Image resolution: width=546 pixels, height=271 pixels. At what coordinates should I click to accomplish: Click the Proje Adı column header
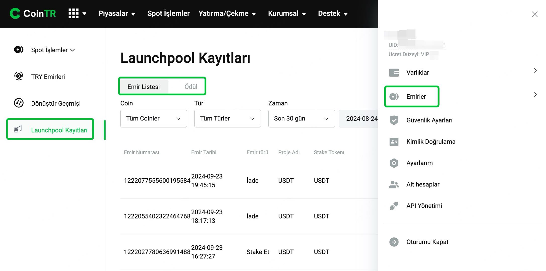pyautogui.click(x=289, y=152)
